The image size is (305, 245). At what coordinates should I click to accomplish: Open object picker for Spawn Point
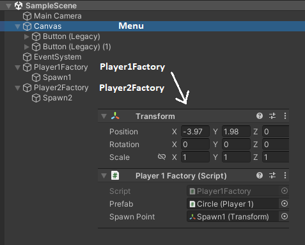pyautogui.click(x=285, y=216)
